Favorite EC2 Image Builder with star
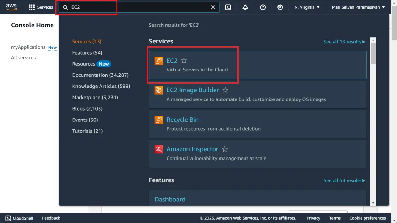397x223 pixels. (x=225, y=90)
